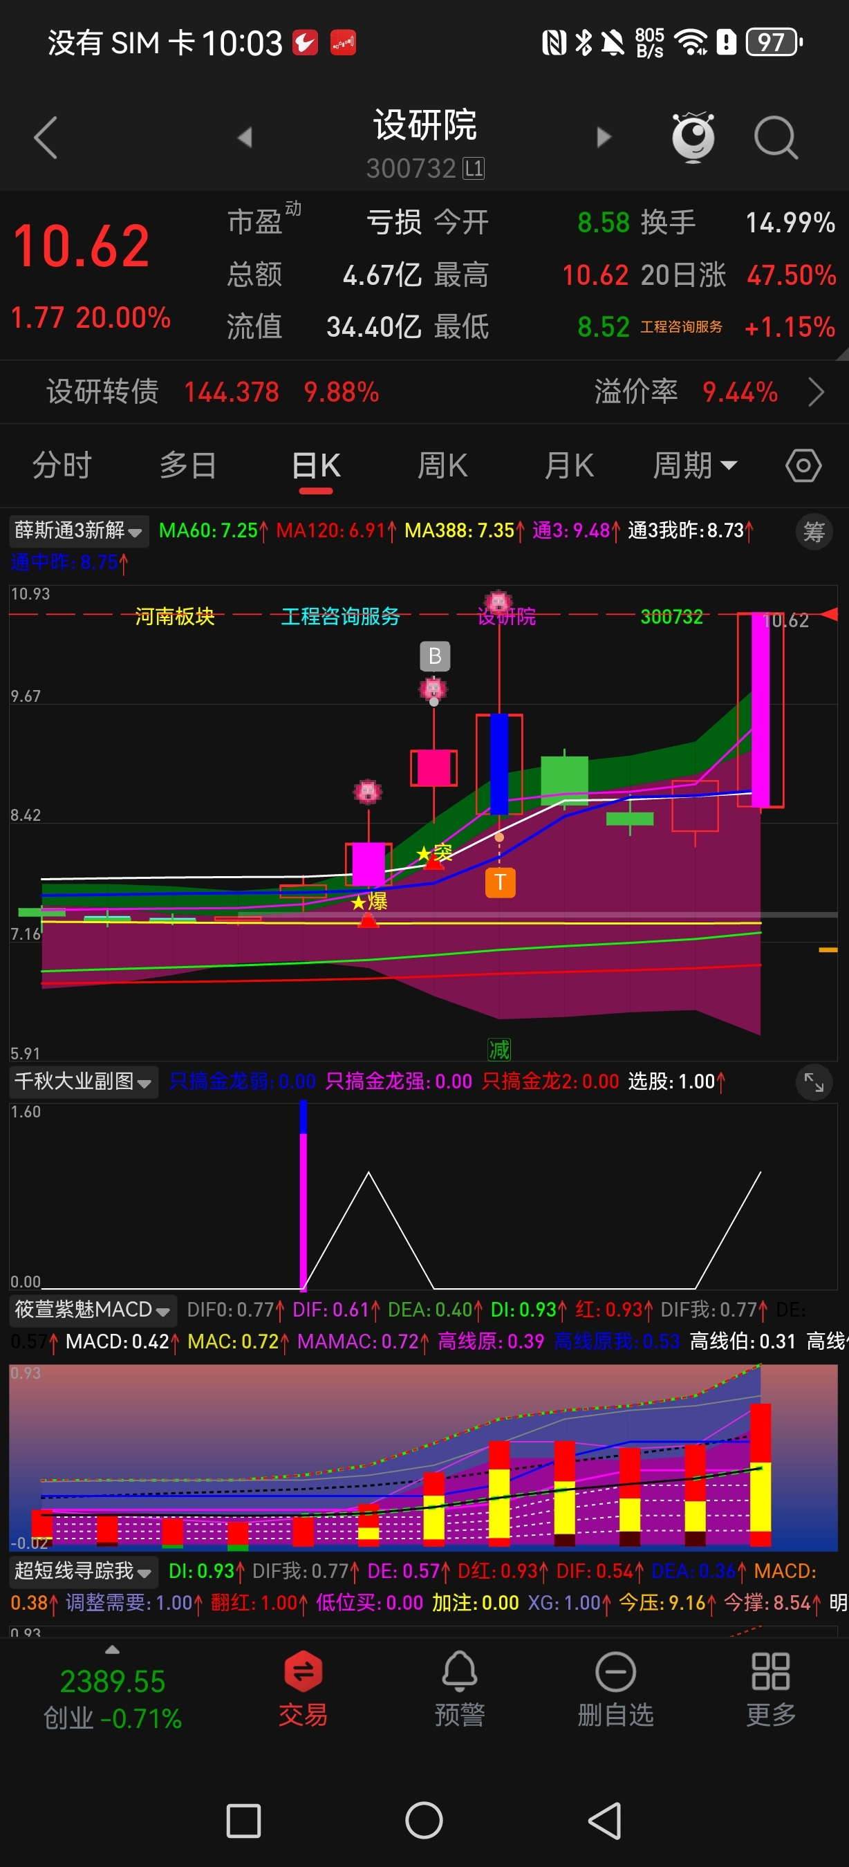Screen dimensions: 849x1867
Task: Open the 交易 trade icon
Action: click(303, 1691)
